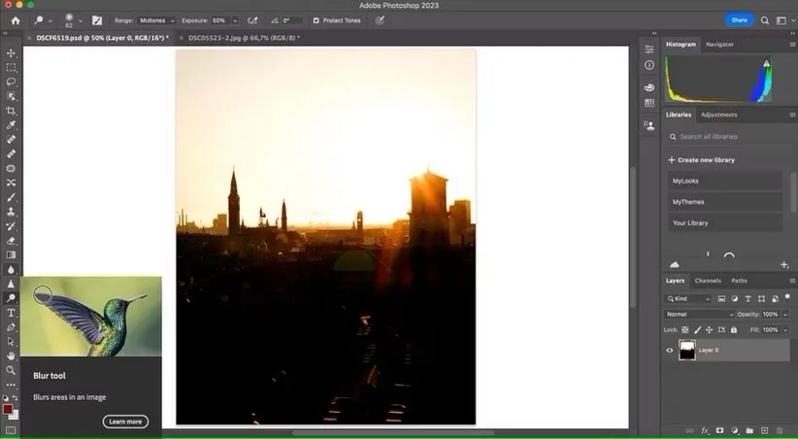Click the add layer style fx icon

pyautogui.click(x=706, y=429)
